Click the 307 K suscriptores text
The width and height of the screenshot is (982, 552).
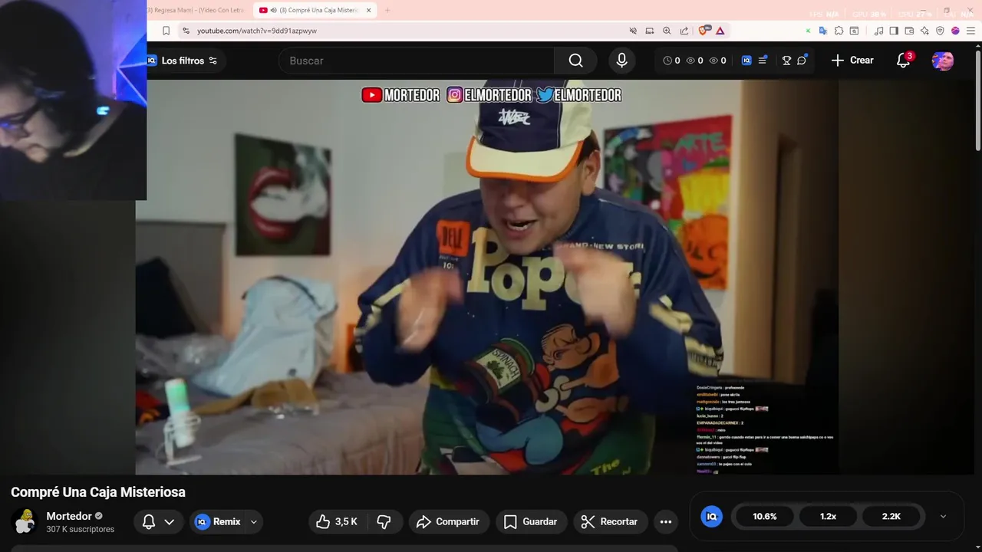point(80,530)
